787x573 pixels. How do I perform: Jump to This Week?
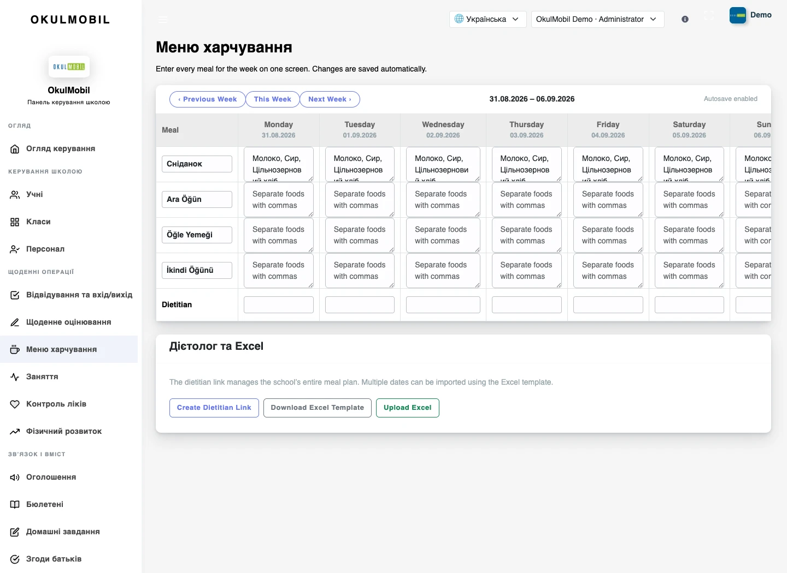273,99
